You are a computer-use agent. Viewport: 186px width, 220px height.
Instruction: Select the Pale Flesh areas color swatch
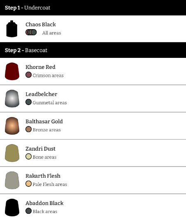[28, 183]
